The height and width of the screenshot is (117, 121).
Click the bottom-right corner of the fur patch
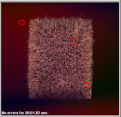click(x=91, y=99)
